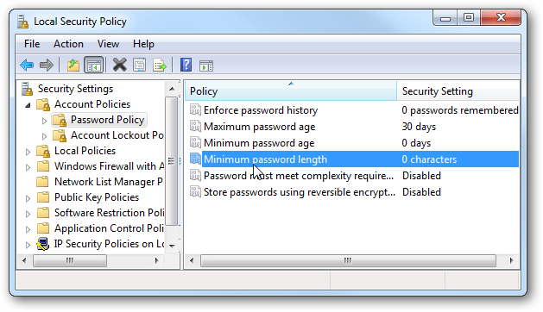Screen dimensions: 543x312
Task: Select Security Settings in the tree
Action: (x=75, y=89)
